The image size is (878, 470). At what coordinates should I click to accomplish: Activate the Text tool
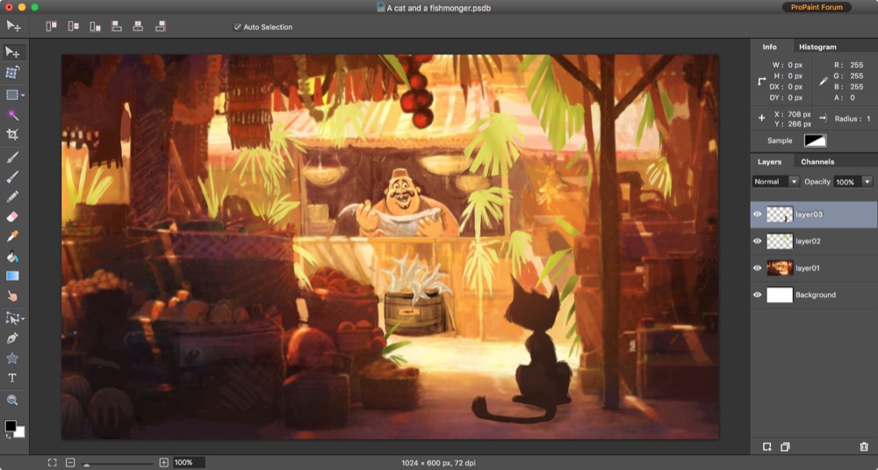coord(12,378)
